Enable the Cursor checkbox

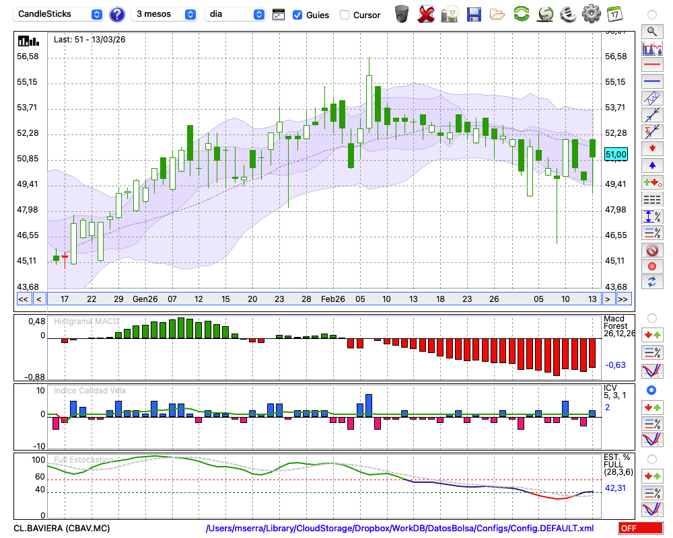[344, 15]
